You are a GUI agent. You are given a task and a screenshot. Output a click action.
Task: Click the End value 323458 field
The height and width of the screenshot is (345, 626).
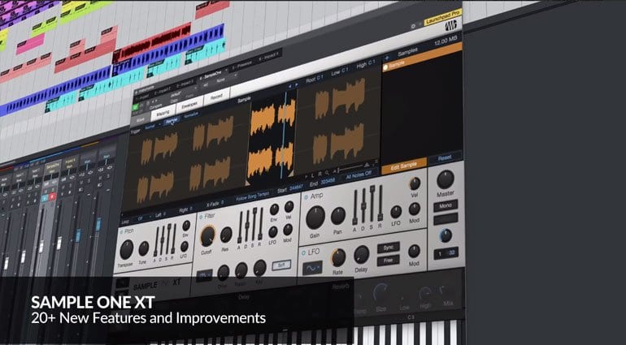point(328,182)
